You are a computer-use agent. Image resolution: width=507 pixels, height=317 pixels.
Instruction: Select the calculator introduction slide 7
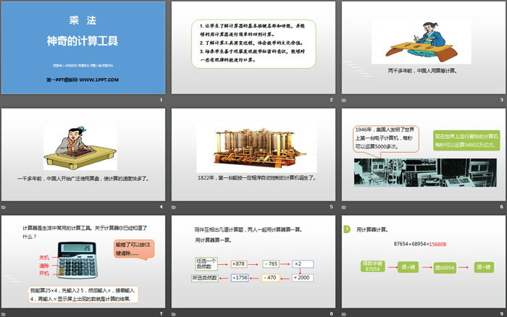[x=83, y=262]
